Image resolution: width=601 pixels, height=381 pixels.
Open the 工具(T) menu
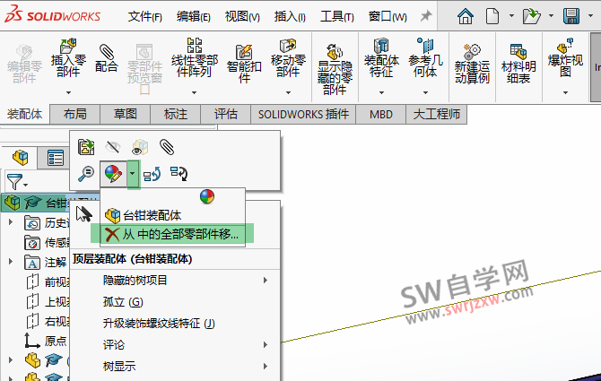337,16
